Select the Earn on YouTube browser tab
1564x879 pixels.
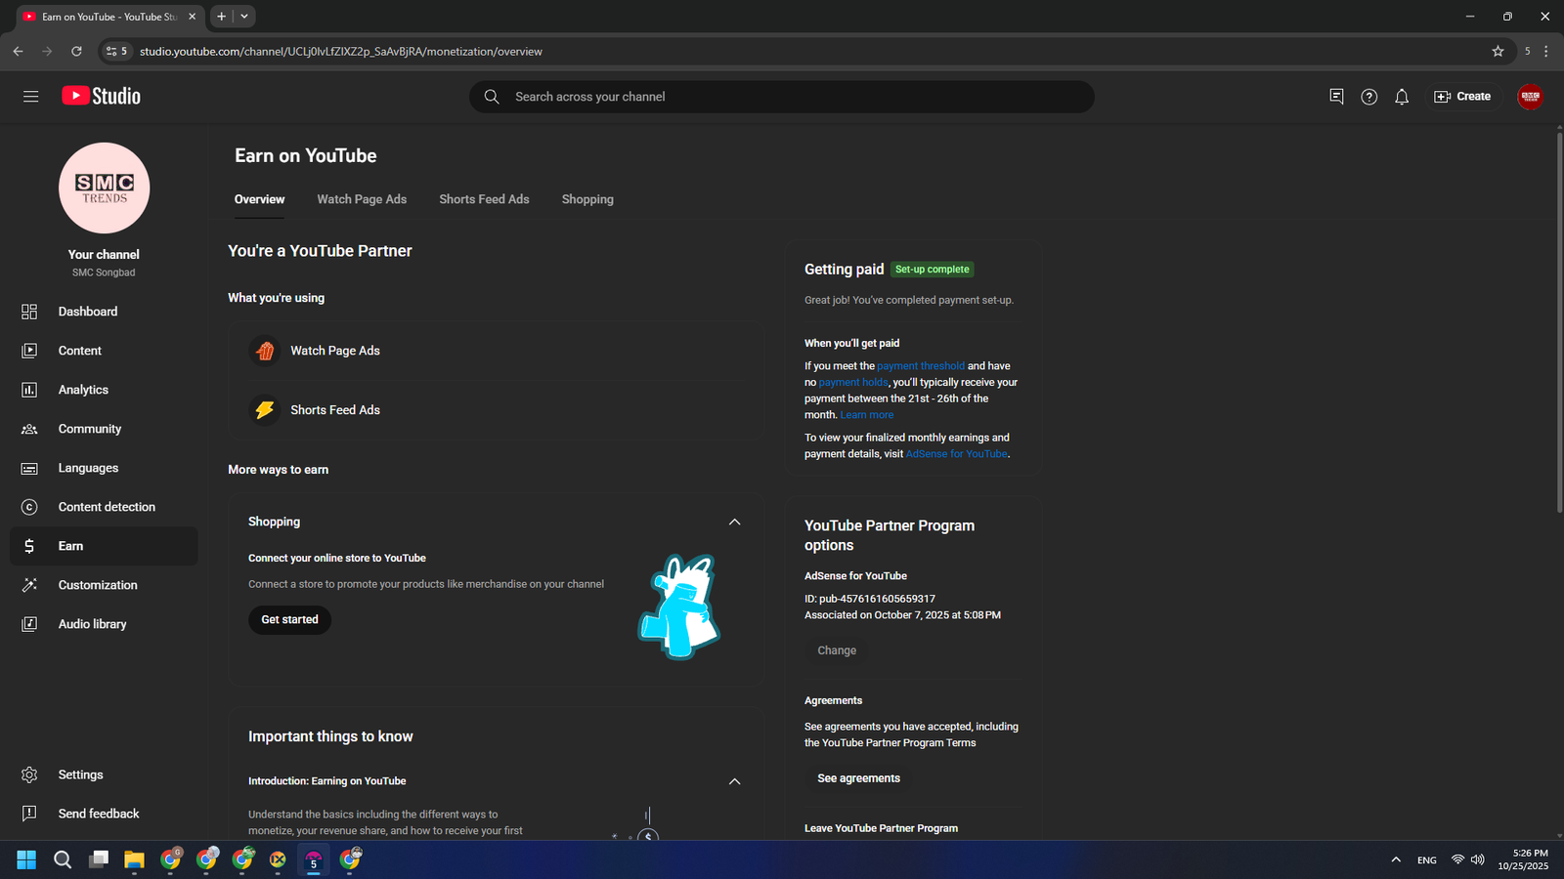point(109,17)
